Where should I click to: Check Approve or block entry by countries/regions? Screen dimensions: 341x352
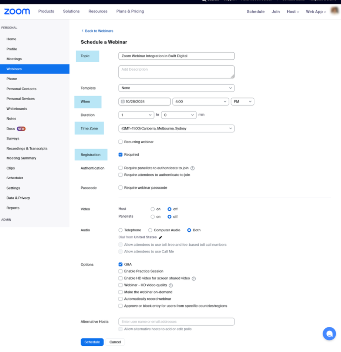pos(121,306)
